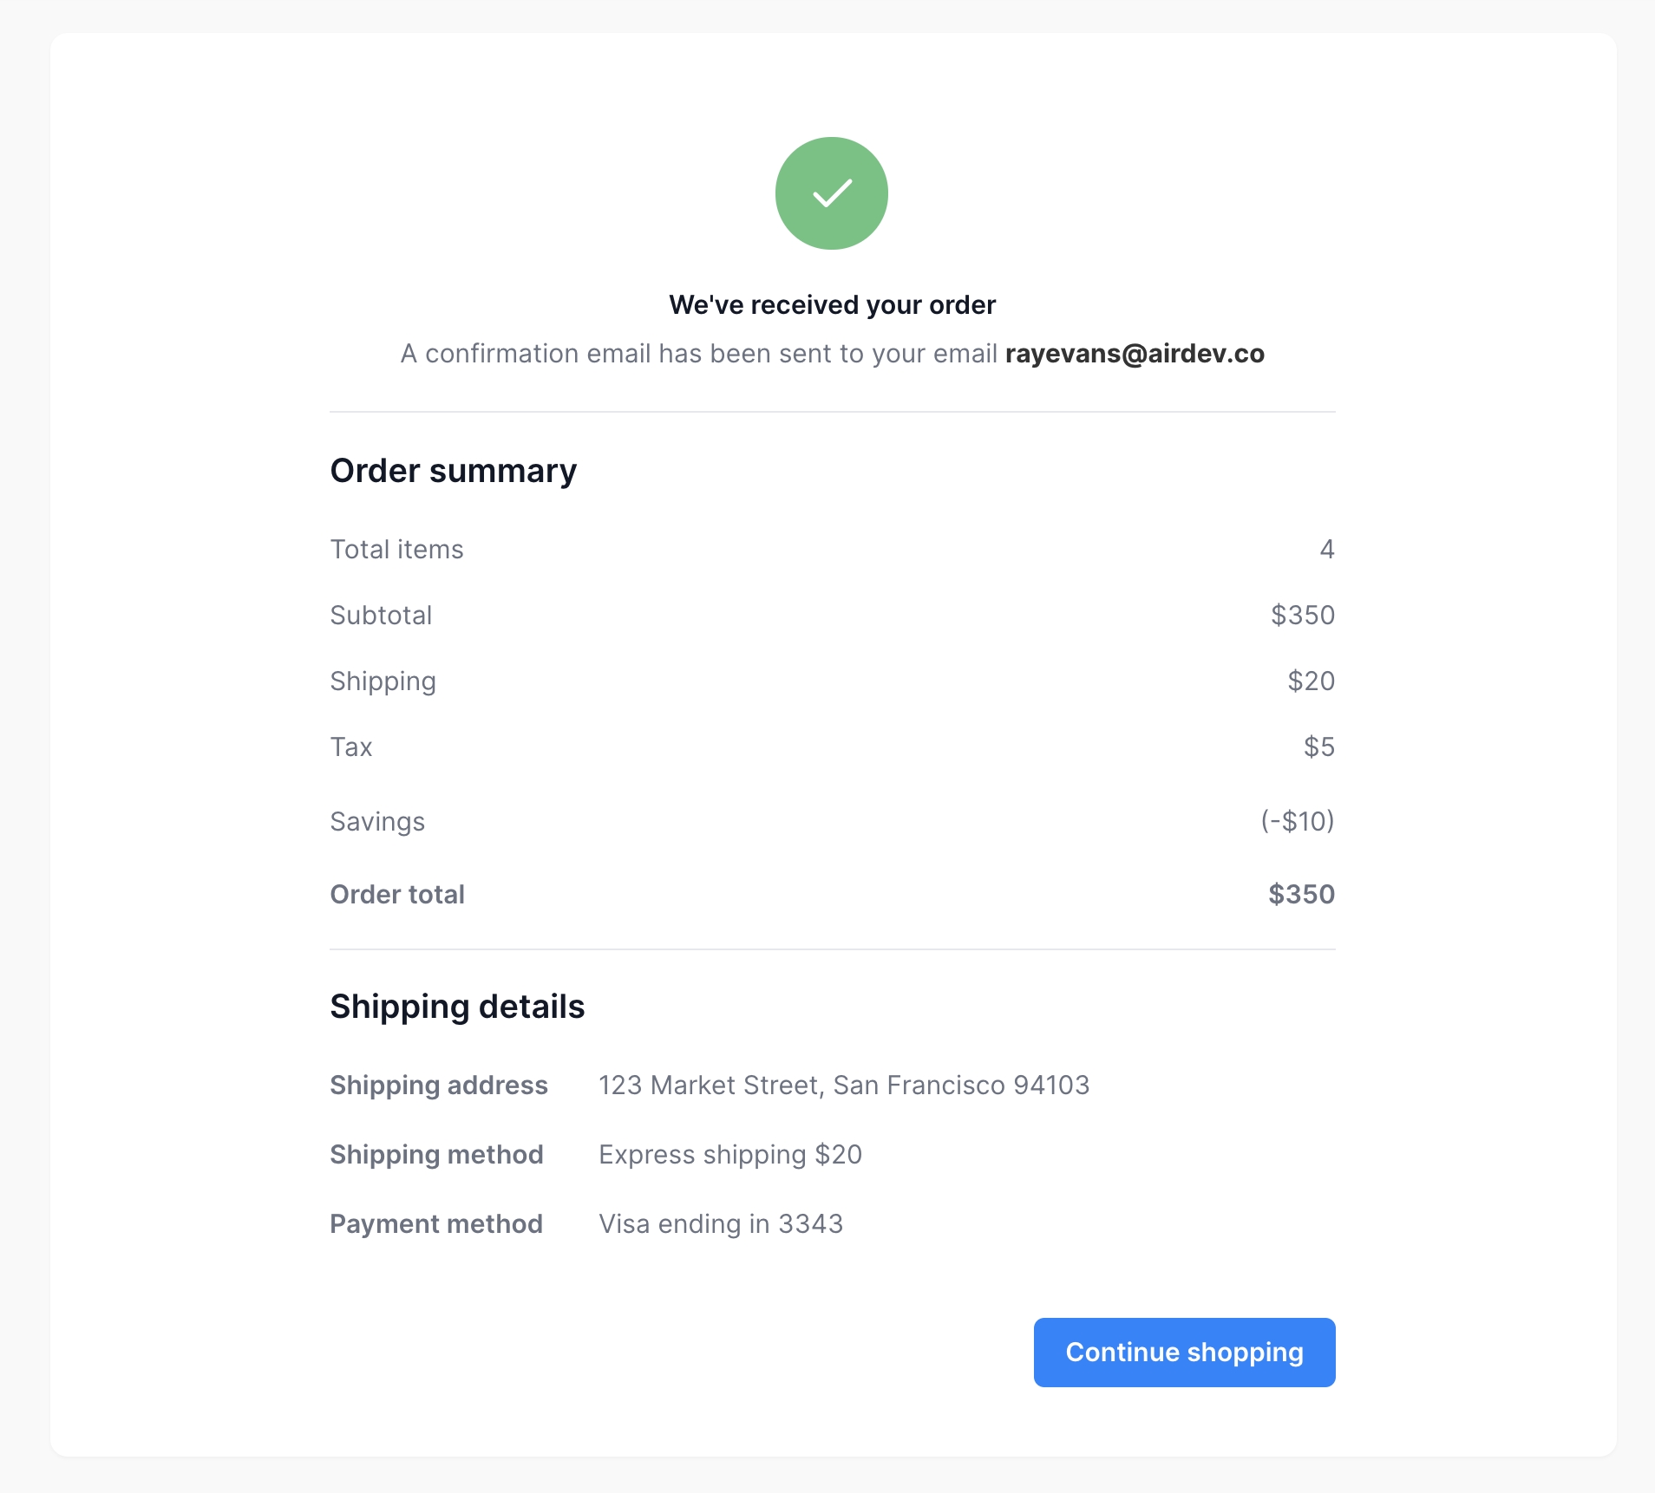Click the Order summary heading
The width and height of the screenshot is (1655, 1493).
coord(453,471)
